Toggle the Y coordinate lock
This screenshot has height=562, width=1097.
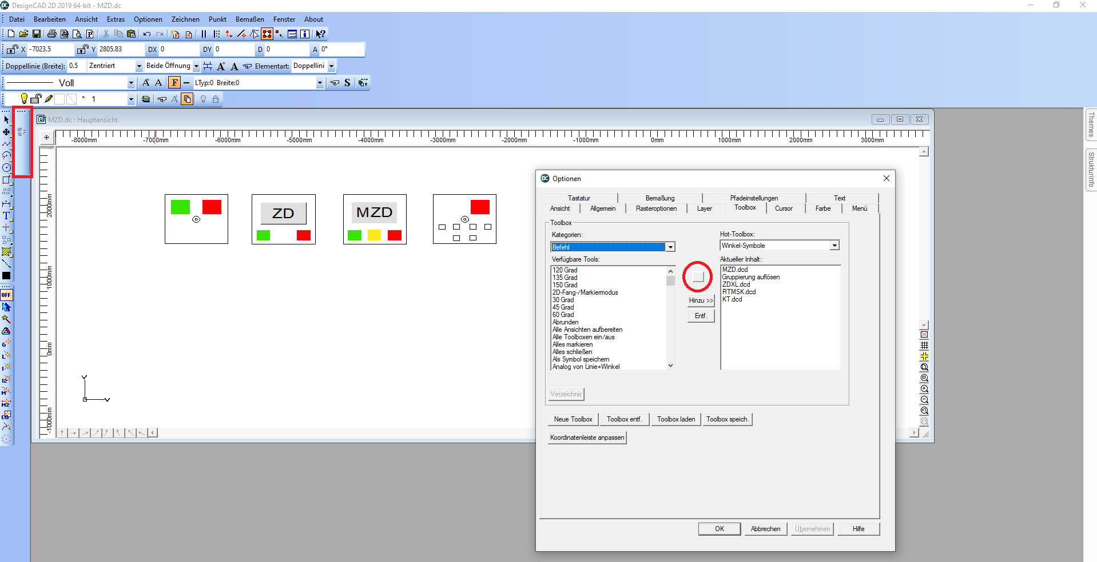coord(83,50)
